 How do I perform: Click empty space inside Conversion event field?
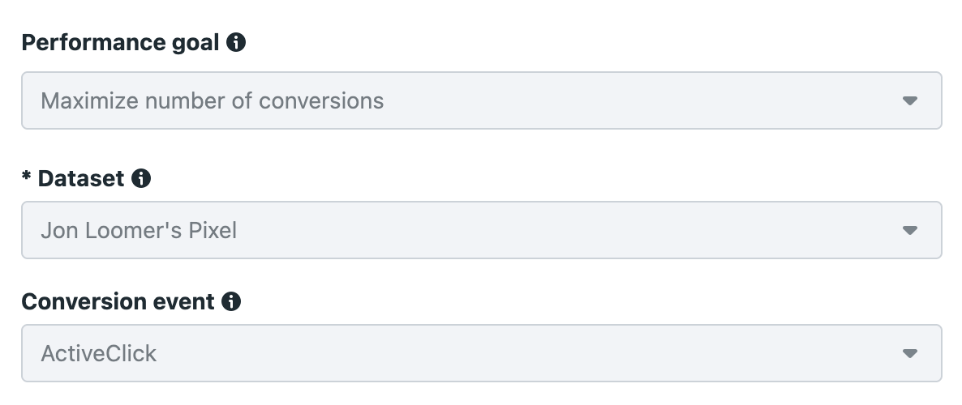pyautogui.click(x=527, y=353)
